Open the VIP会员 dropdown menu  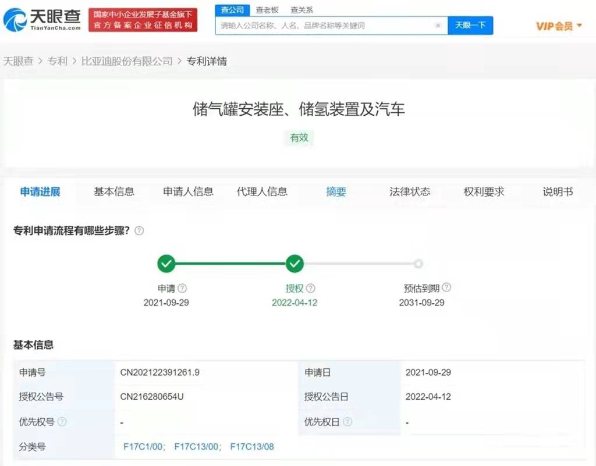pyautogui.click(x=558, y=26)
